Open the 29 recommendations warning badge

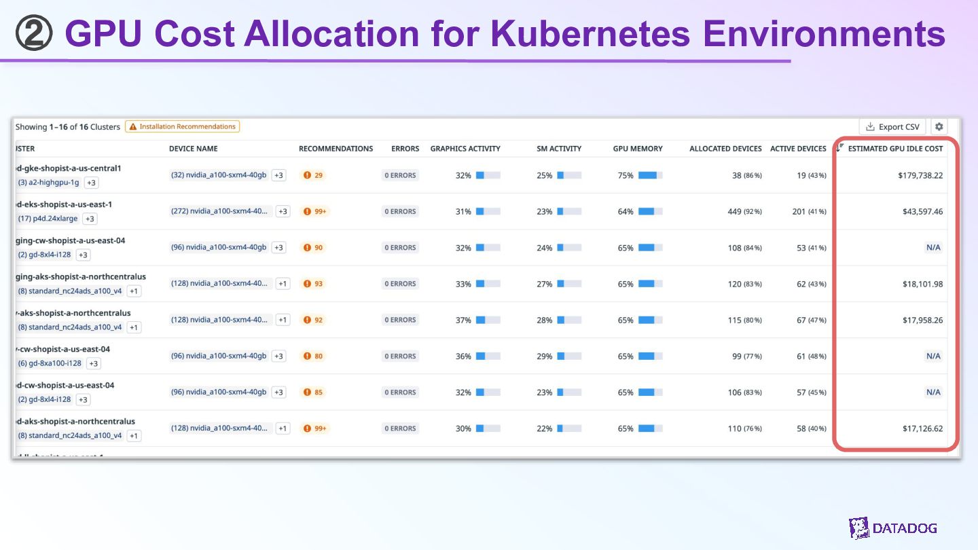[314, 175]
